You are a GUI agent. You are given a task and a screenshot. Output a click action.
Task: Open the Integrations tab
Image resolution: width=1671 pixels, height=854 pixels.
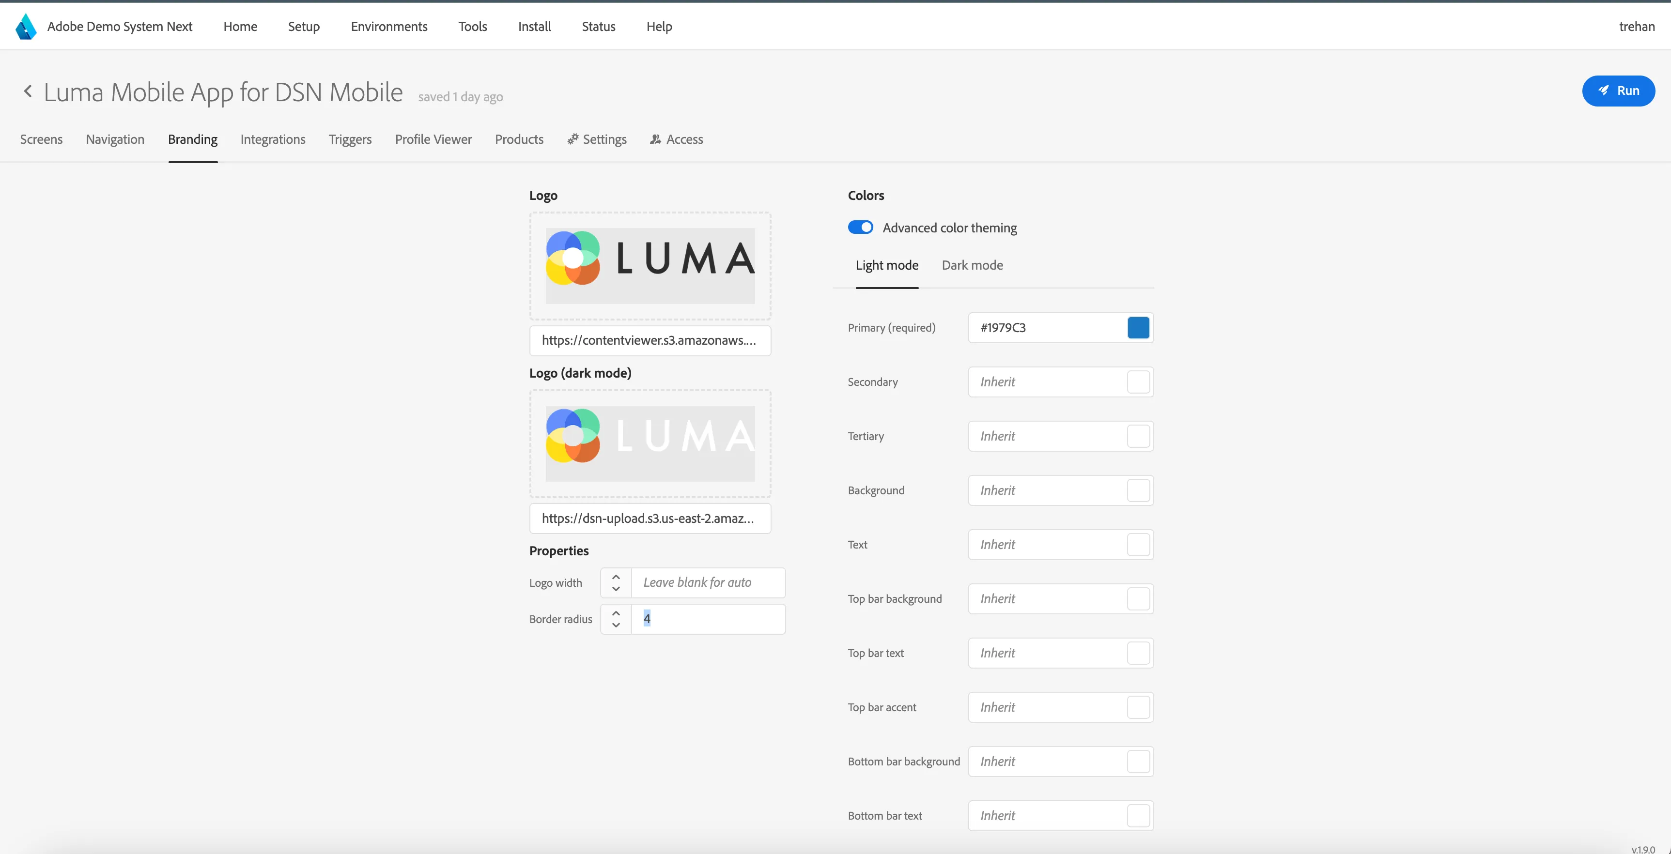[x=272, y=139]
